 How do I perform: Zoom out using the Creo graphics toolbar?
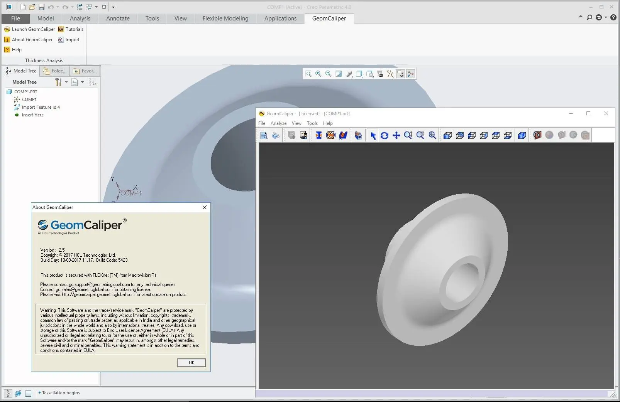pyautogui.click(x=329, y=74)
